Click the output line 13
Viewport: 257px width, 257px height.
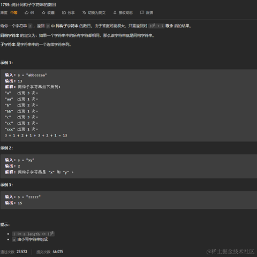[13, 81]
